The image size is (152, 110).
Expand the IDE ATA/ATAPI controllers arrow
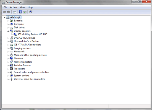click(x=8, y=45)
